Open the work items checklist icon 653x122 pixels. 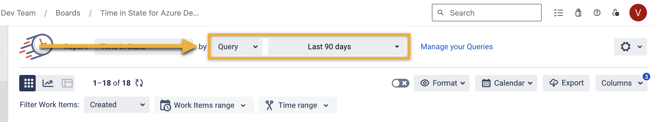pyautogui.click(x=558, y=13)
